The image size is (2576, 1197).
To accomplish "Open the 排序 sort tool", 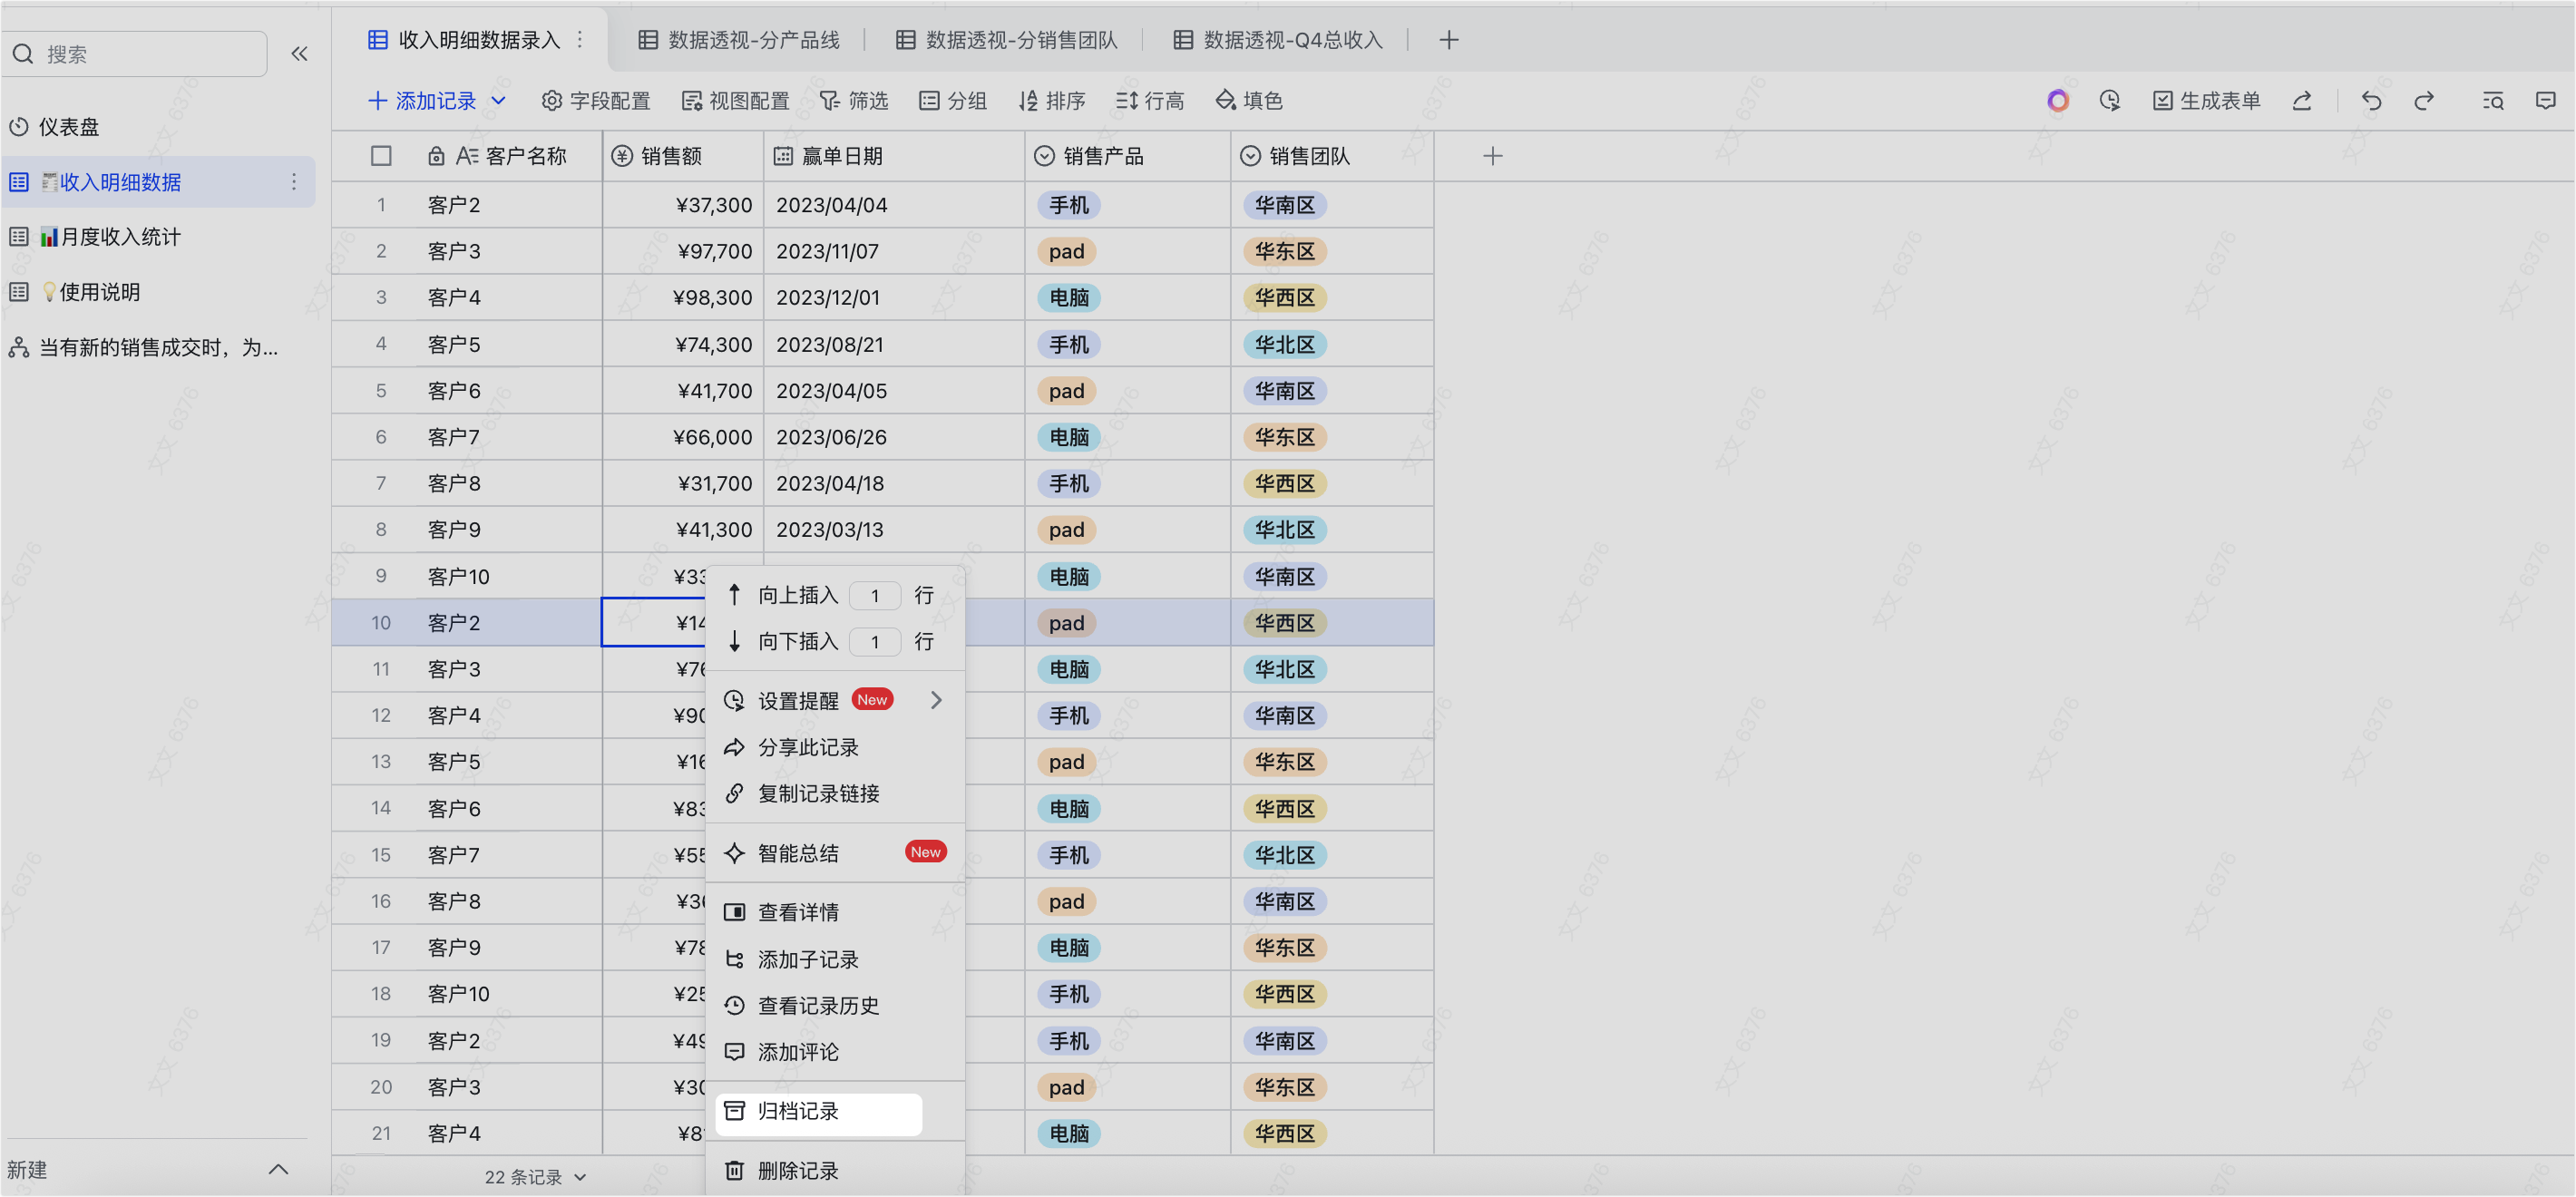I will click(x=1052, y=101).
